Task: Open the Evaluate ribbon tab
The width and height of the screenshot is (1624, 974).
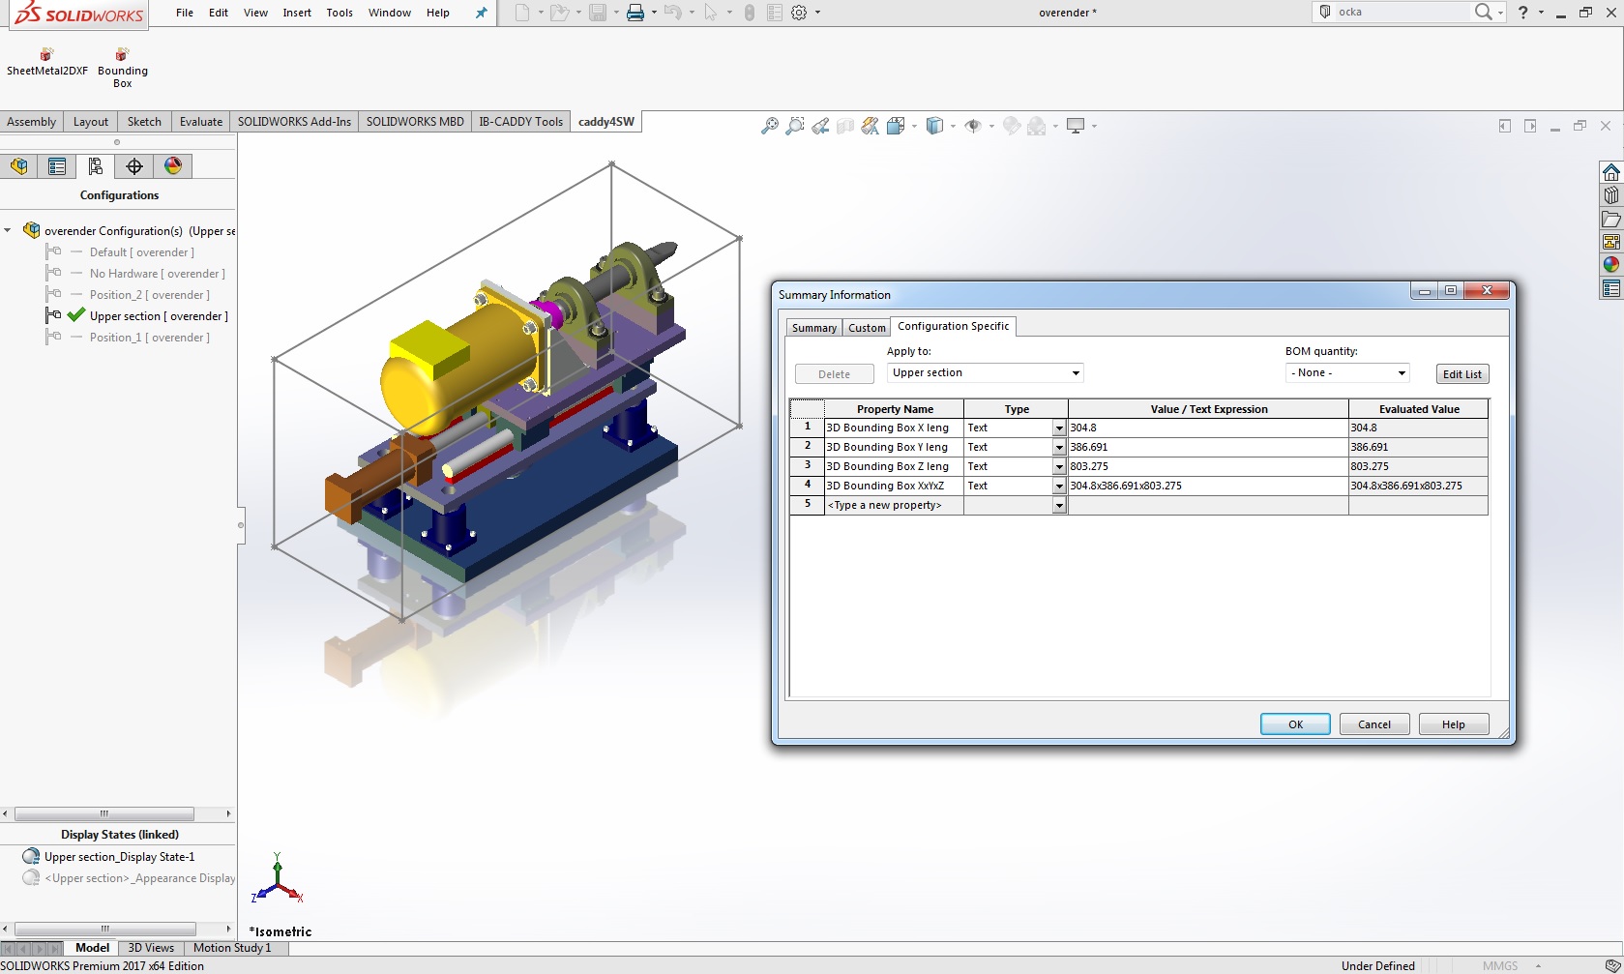Action: tap(200, 122)
